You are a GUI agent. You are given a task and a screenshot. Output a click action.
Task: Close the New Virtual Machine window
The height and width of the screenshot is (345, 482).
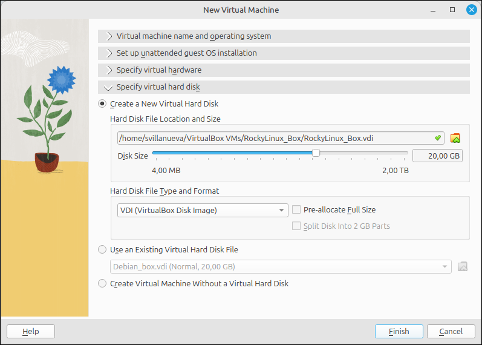click(471, 10)
